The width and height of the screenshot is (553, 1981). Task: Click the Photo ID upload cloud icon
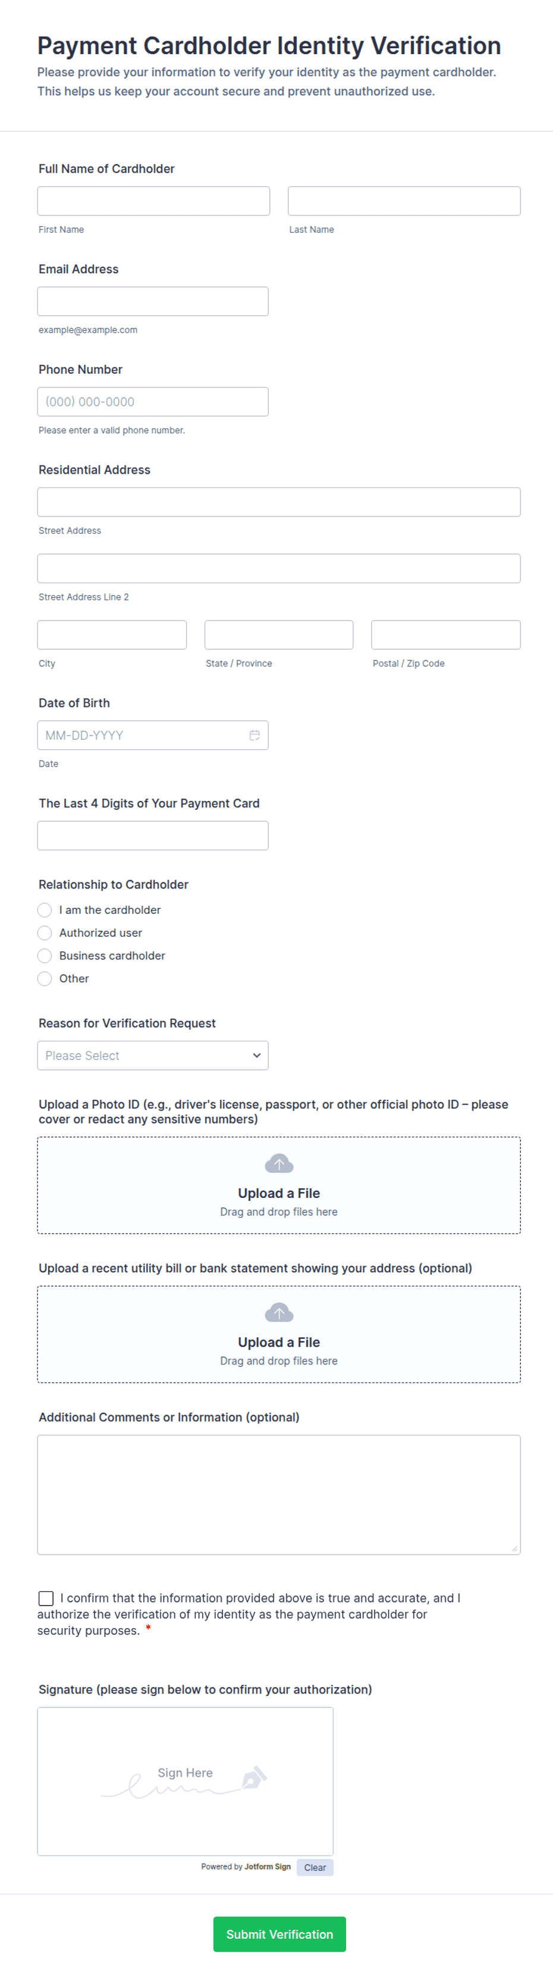[x=279, y=1163]
